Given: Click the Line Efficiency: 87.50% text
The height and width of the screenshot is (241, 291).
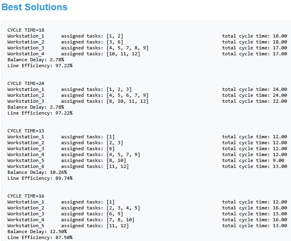Looking at the screenshot, I should (x=40, y=237).
